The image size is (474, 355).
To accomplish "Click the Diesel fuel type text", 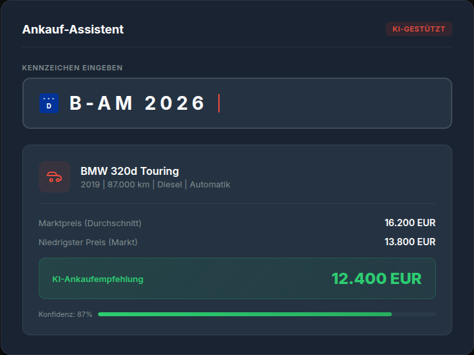I will [170, 185].
